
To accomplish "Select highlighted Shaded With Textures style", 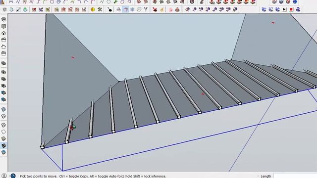I will (3, 145).
